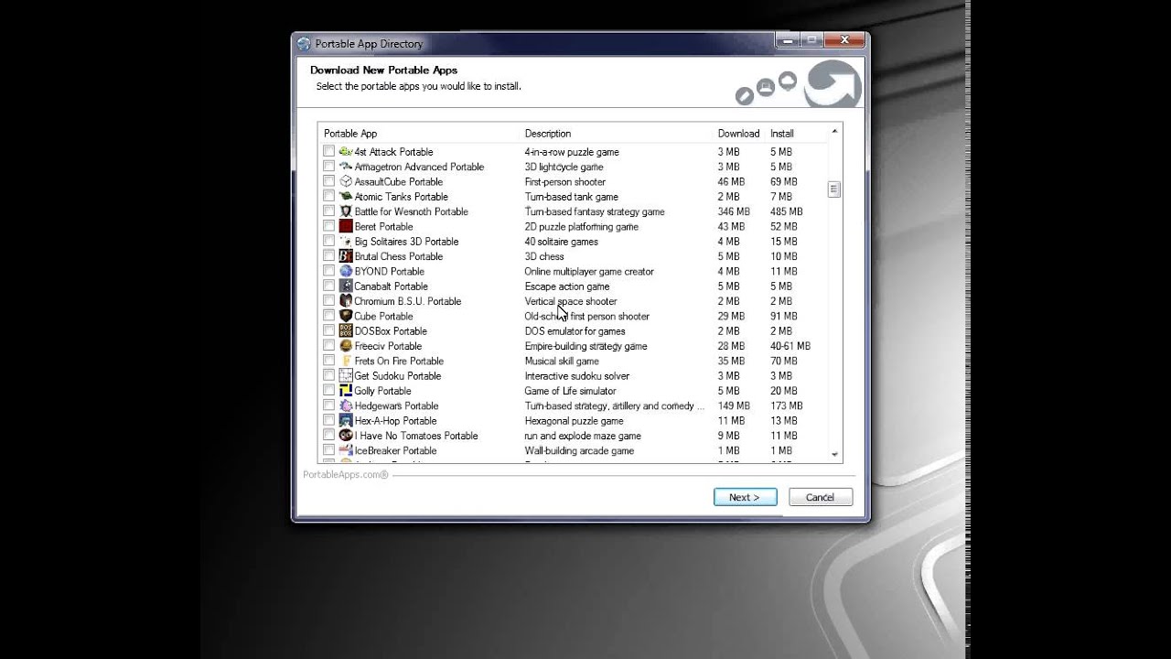Click the Brutal Chess Portable icon
The image size is (1171, 659).
pos(346,256)
